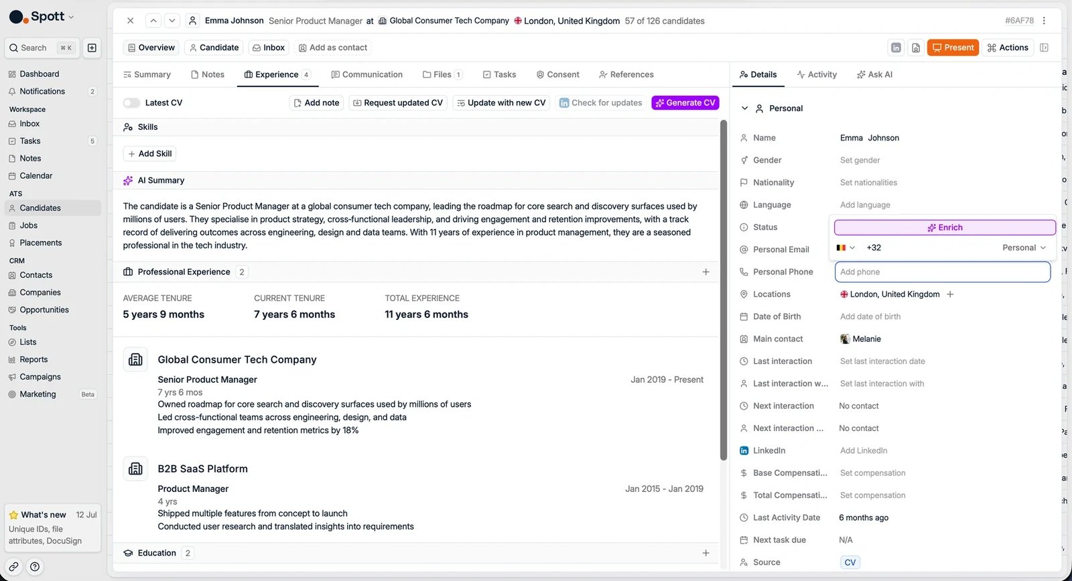Viewport: 1072px width, 581px height.
Task: Click the Add note button
Action: (x=317, y=102)
